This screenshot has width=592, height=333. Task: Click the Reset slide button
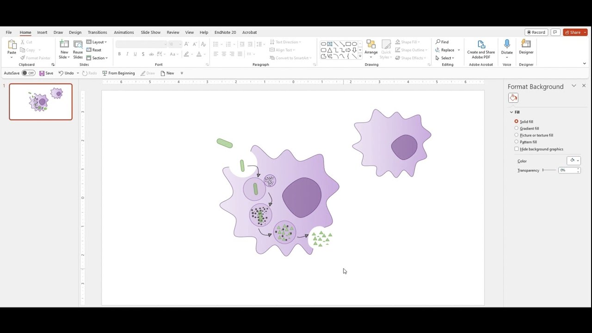[x=94, y=50]
